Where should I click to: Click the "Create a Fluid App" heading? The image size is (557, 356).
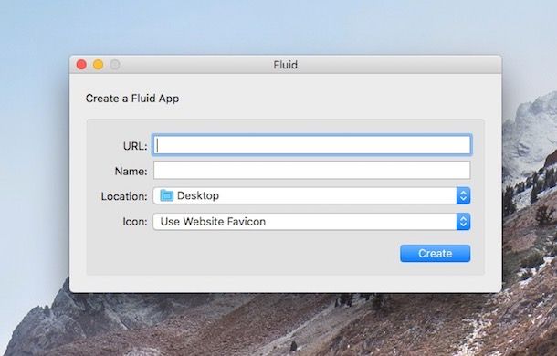click(132, 99)
